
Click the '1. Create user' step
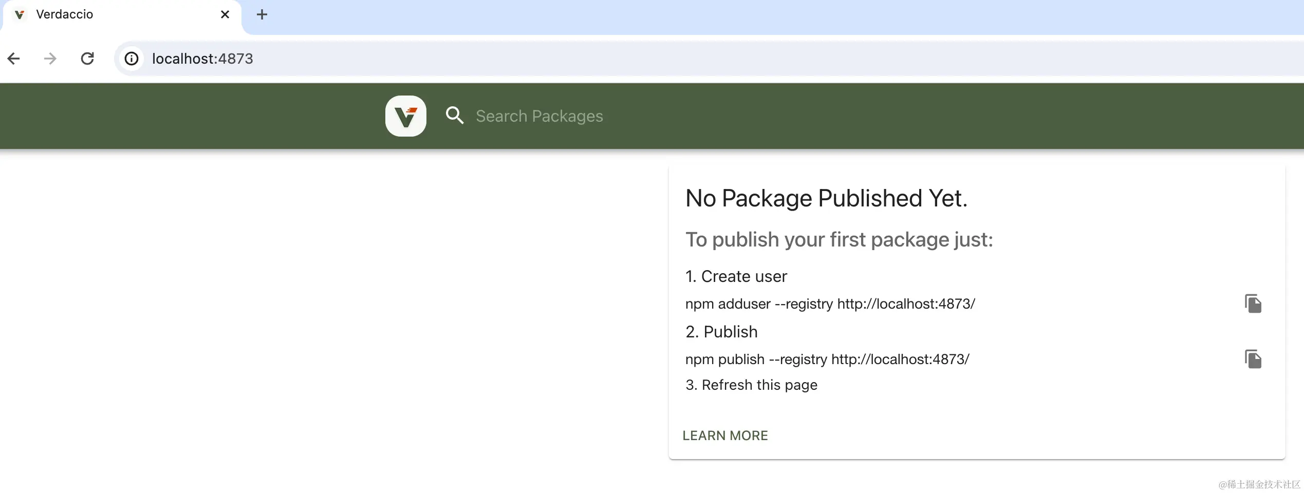pyautogui.click(x=736, y=276)
